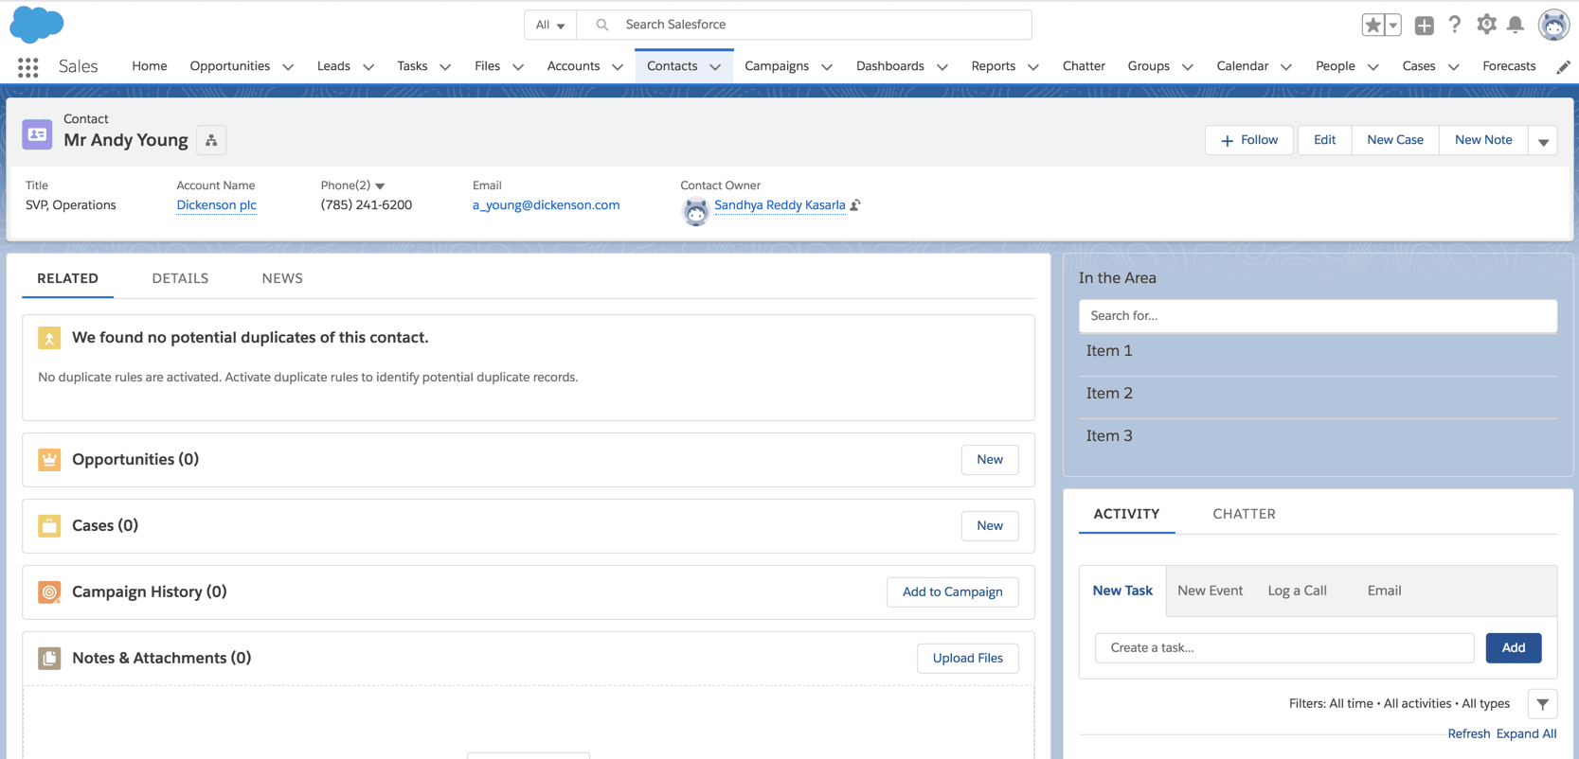The image size is (1579, 759).
Task: Click the New Note button
Action: (1482, 140)
